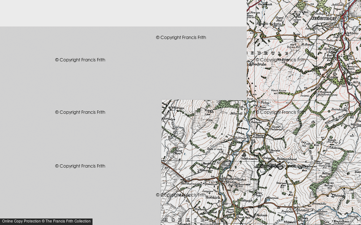Select the Ruletownhead label
The height and width of the screenshot is (225, 361).
click(x=287, y=159)
